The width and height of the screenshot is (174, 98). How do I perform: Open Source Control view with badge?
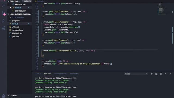point(4,13)
